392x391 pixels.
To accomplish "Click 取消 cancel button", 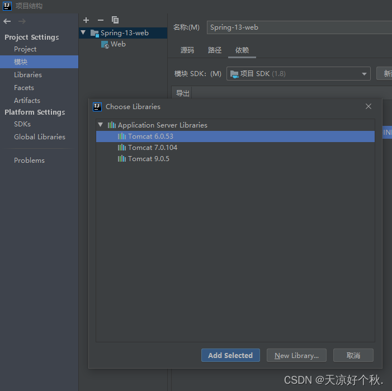I will (353, 355).
